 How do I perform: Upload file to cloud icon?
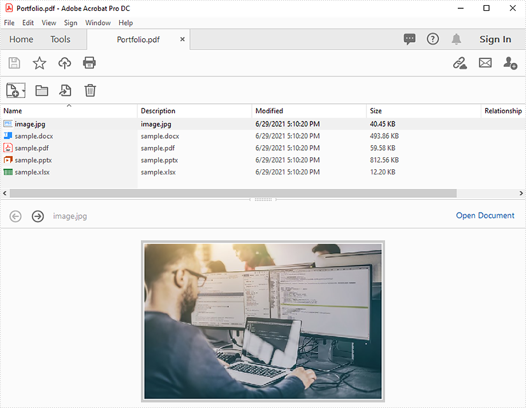tap(65, 63)
